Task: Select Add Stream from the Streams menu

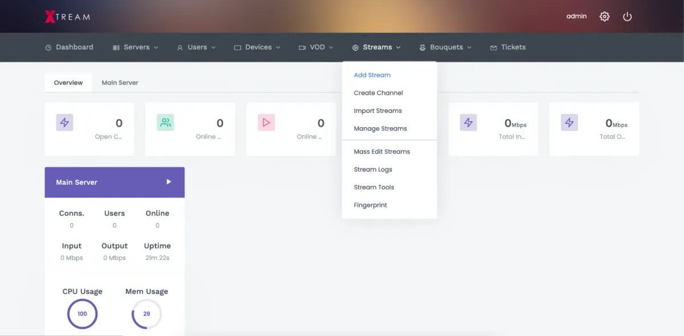Action: pyautogui.click(x=372, y=75)
